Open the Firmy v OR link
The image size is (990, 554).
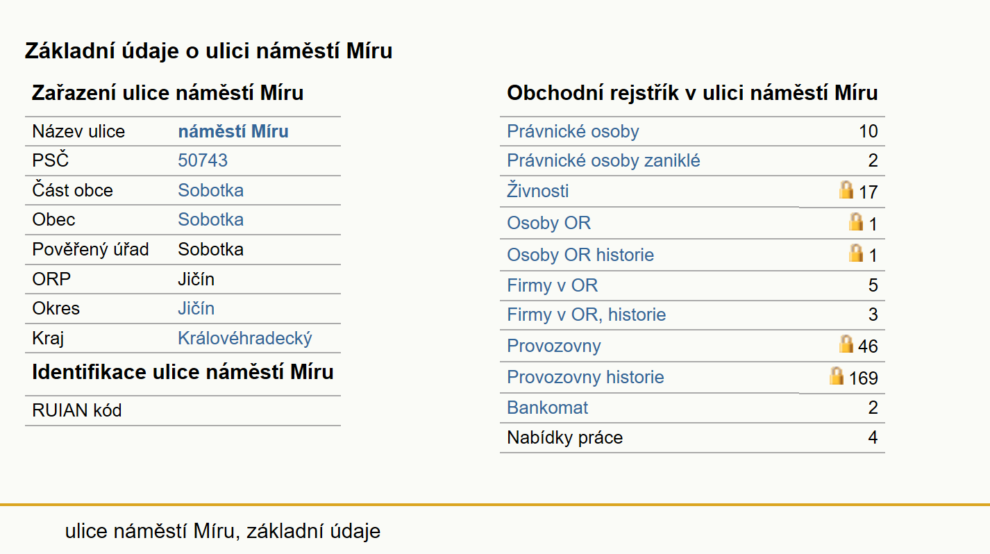coord(553,285)
